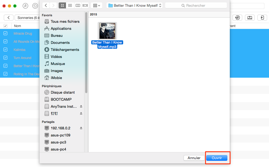Click the send to computer icon

click(250, 18)
